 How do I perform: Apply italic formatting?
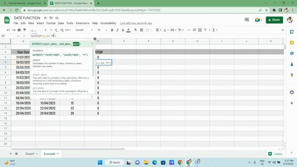coord(117,30)
